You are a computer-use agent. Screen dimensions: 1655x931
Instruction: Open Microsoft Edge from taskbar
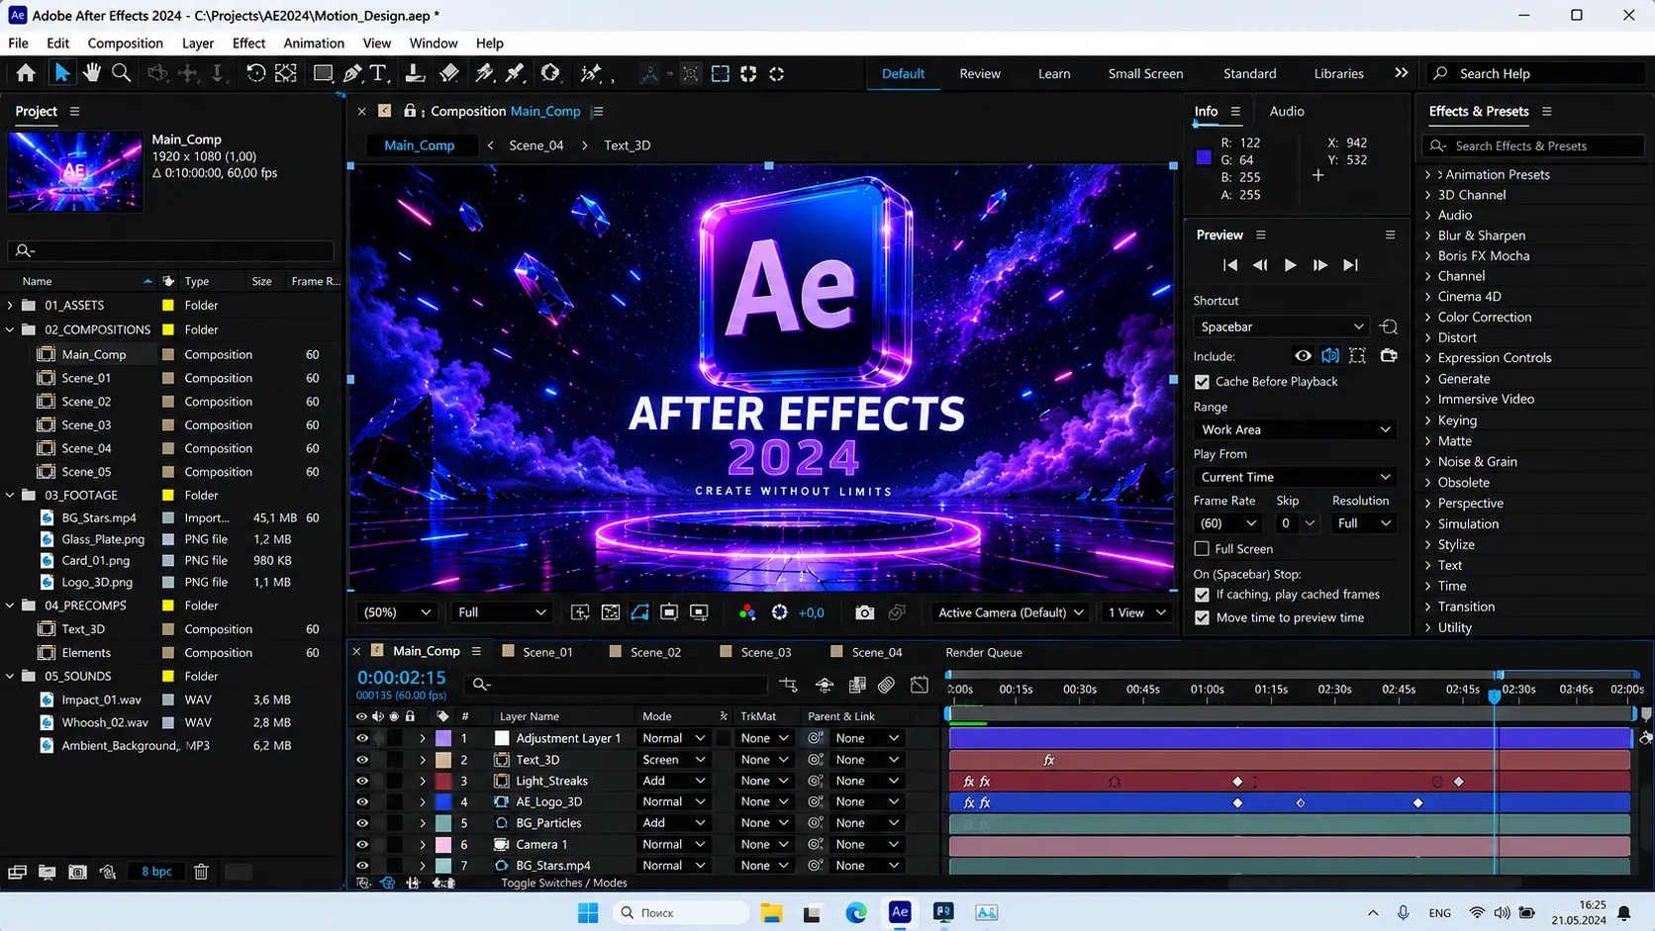click(x=856, y=912)
